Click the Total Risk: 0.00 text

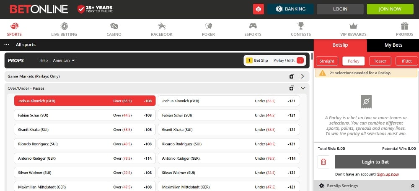pos(331,148)
